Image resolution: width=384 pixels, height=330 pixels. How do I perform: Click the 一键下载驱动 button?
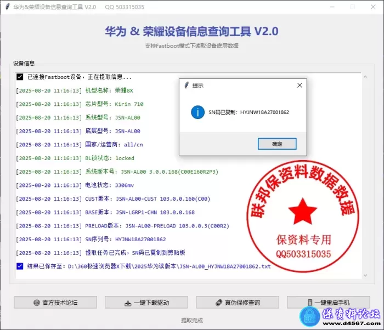pyautogui.click(x=146, y=303)
